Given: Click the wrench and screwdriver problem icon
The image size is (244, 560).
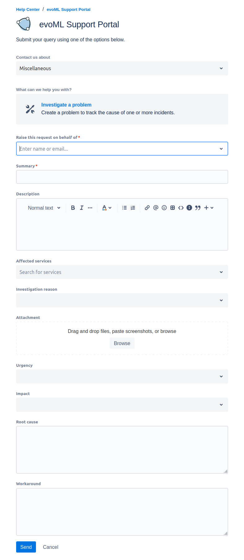Looking at the screenshot, I should (30, 109).
